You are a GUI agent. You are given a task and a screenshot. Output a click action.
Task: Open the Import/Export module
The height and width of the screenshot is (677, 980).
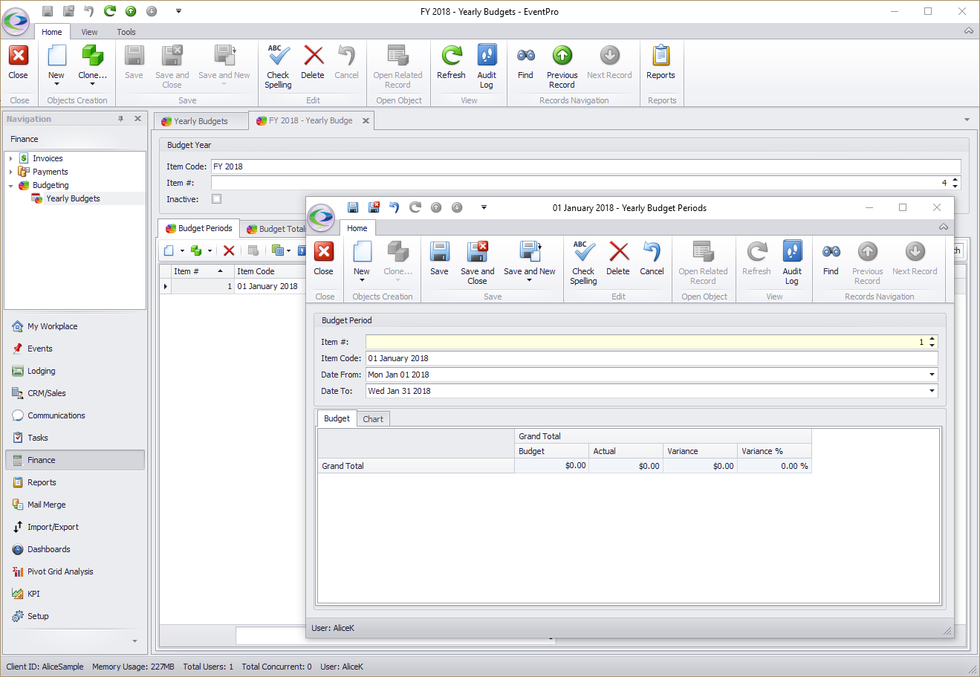pyautogui.click(x=53, y=527)
